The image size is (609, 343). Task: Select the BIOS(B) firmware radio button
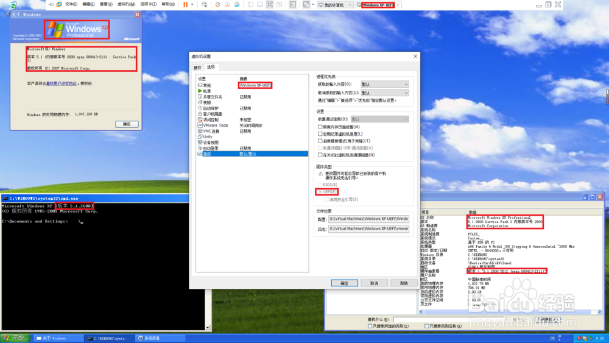click(320, 185)
